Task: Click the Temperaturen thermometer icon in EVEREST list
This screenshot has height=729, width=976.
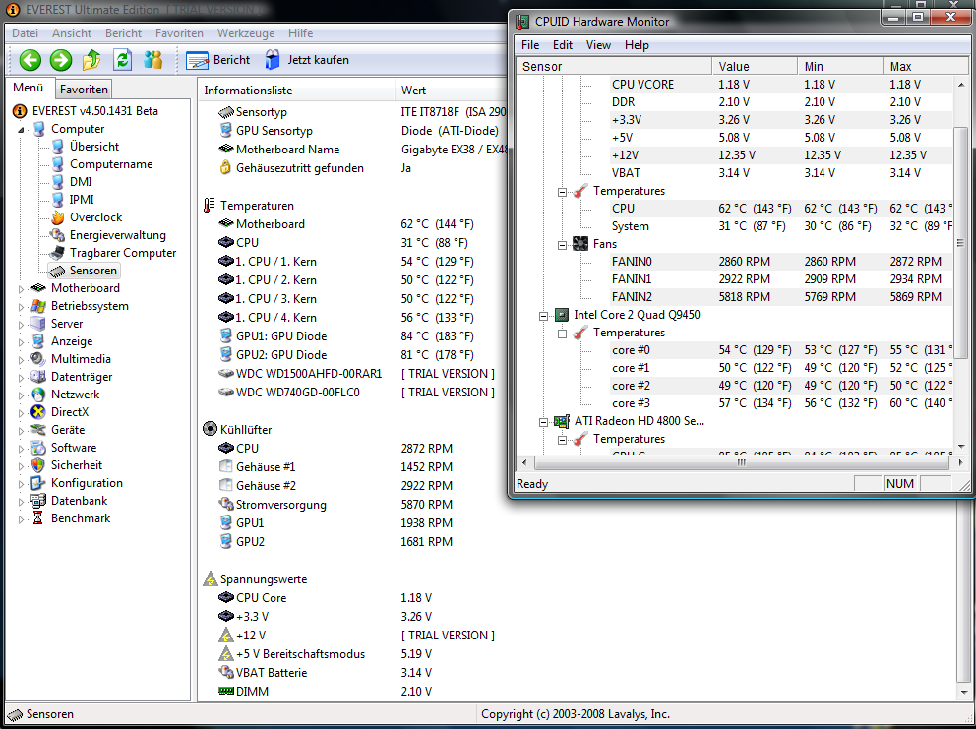Action: coord(210,205)
